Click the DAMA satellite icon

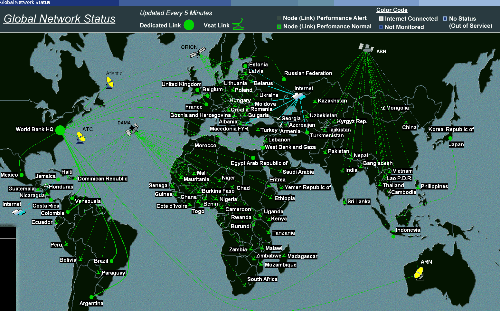click(x=132, y=130)
